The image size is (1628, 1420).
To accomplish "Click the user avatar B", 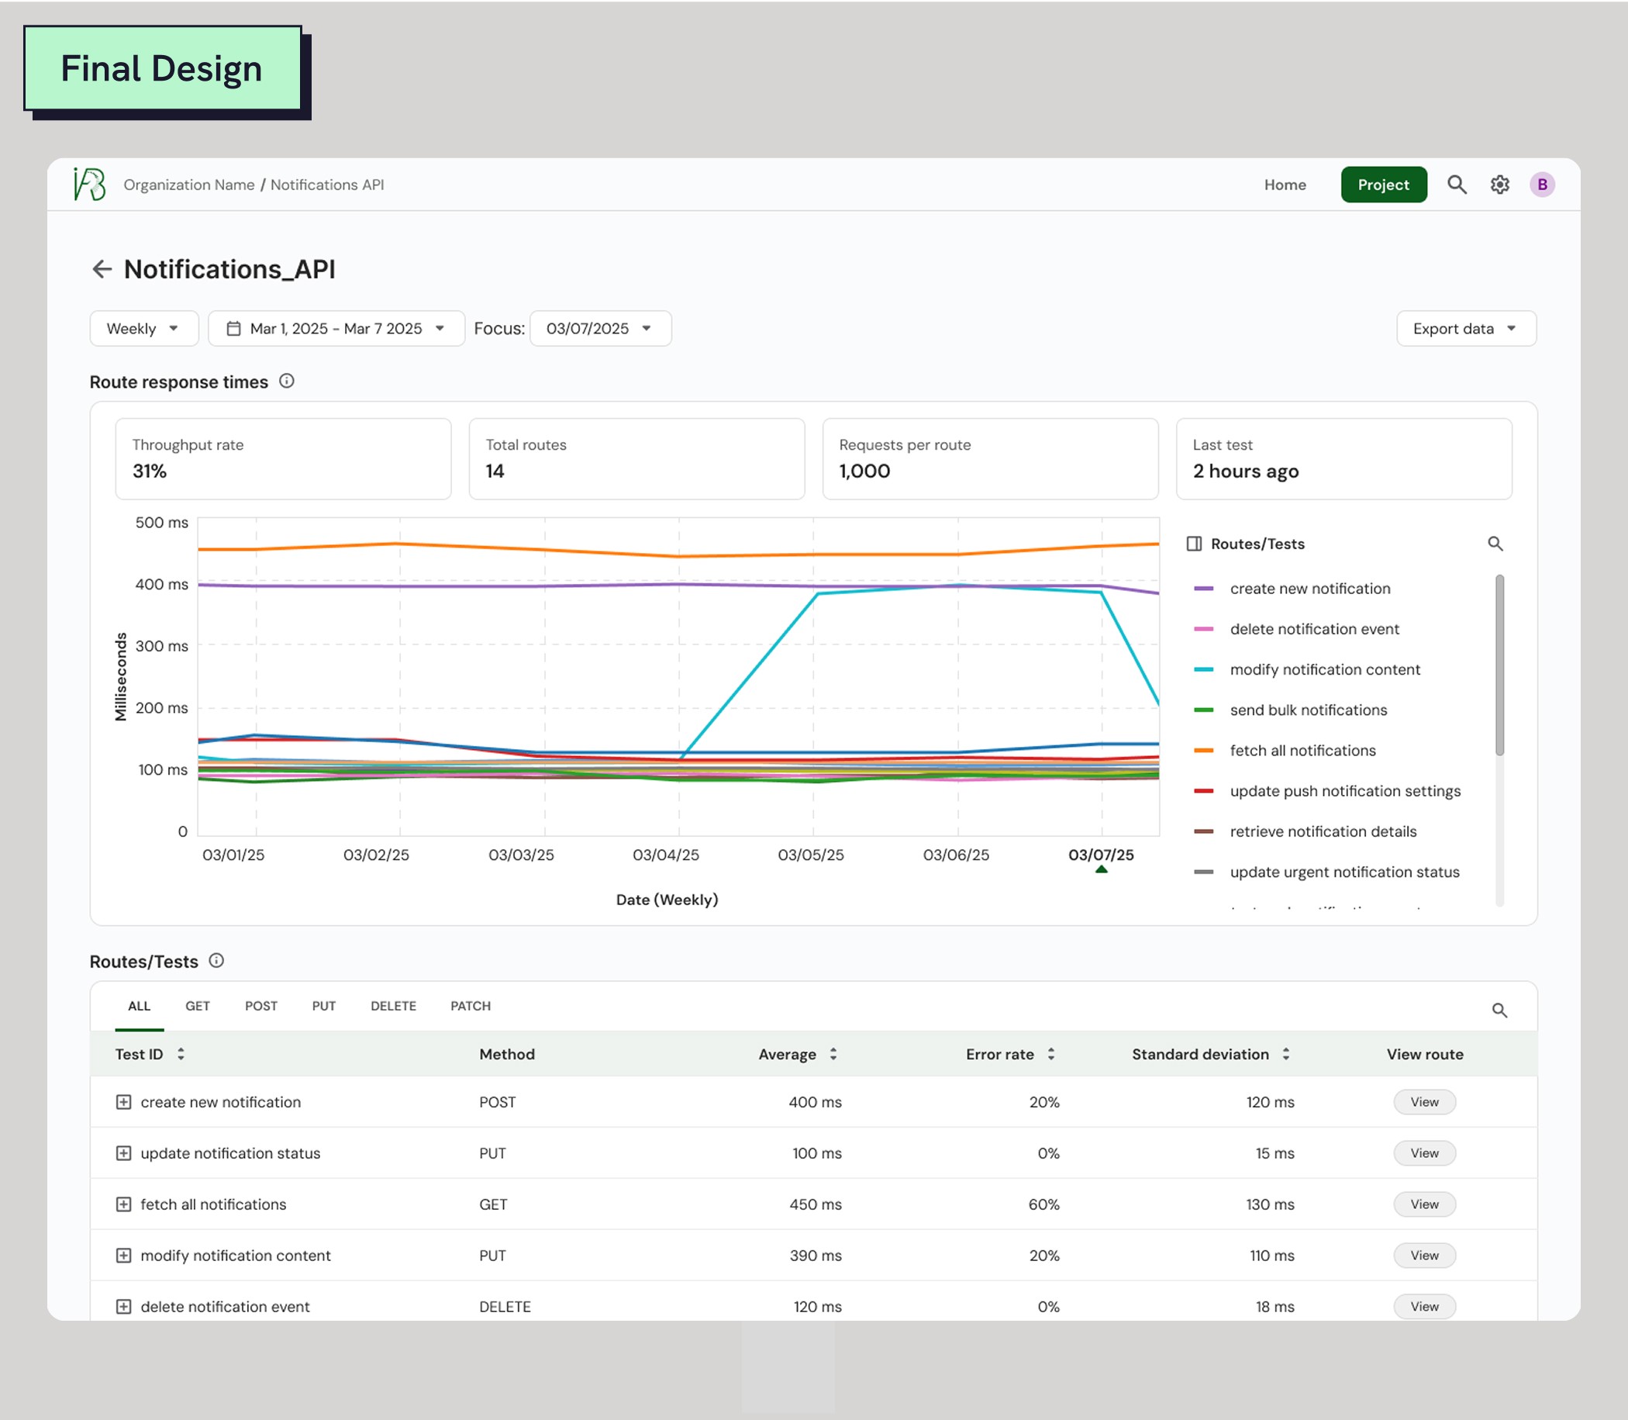I will 1541,185.
